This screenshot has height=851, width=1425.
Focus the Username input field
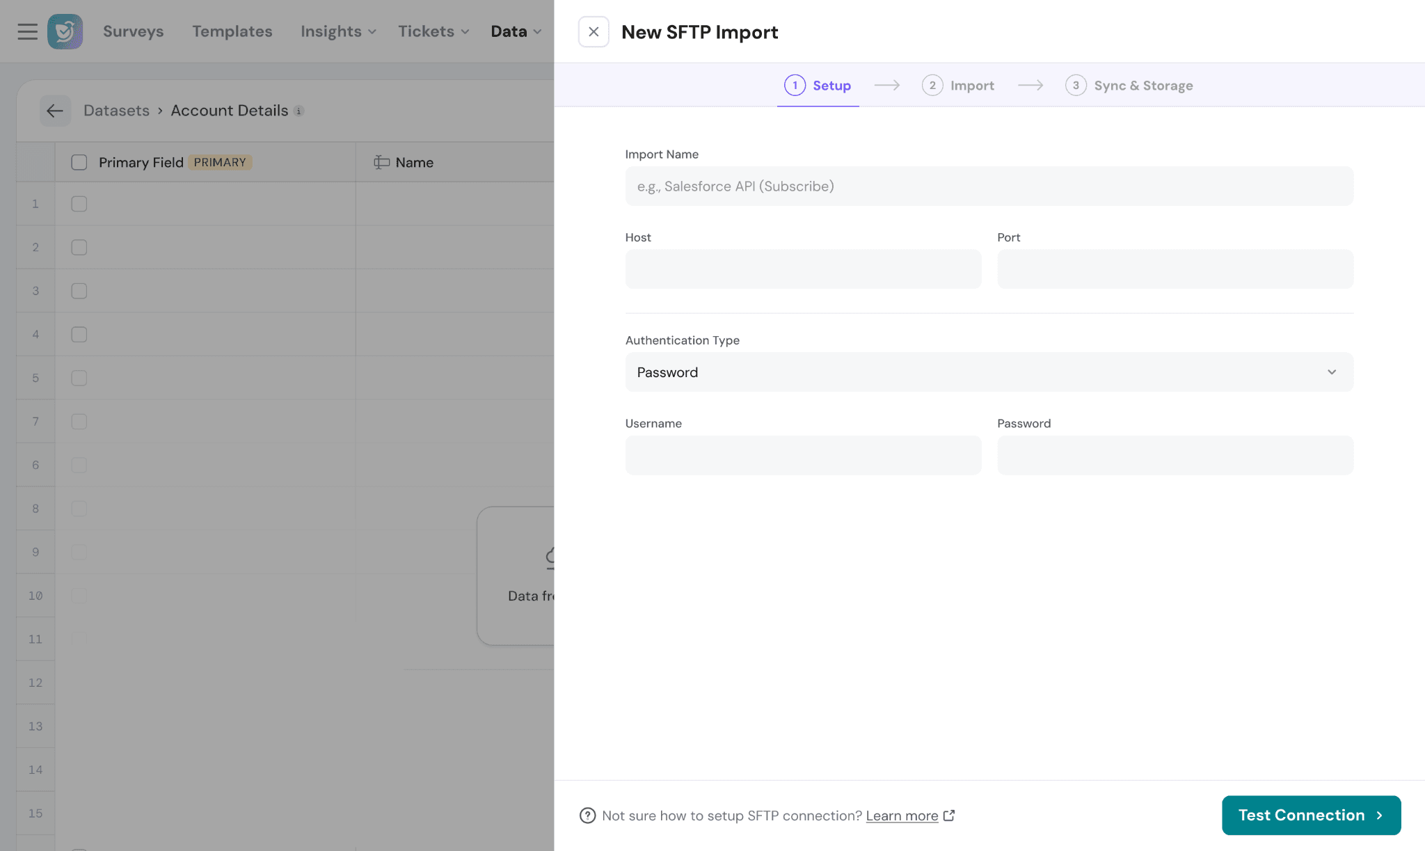803,455
